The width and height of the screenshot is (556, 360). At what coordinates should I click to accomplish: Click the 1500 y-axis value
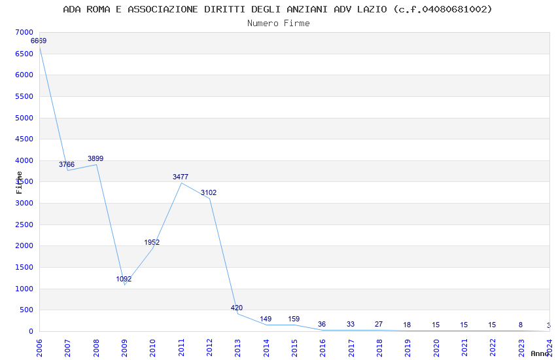[x=24, y=268]
